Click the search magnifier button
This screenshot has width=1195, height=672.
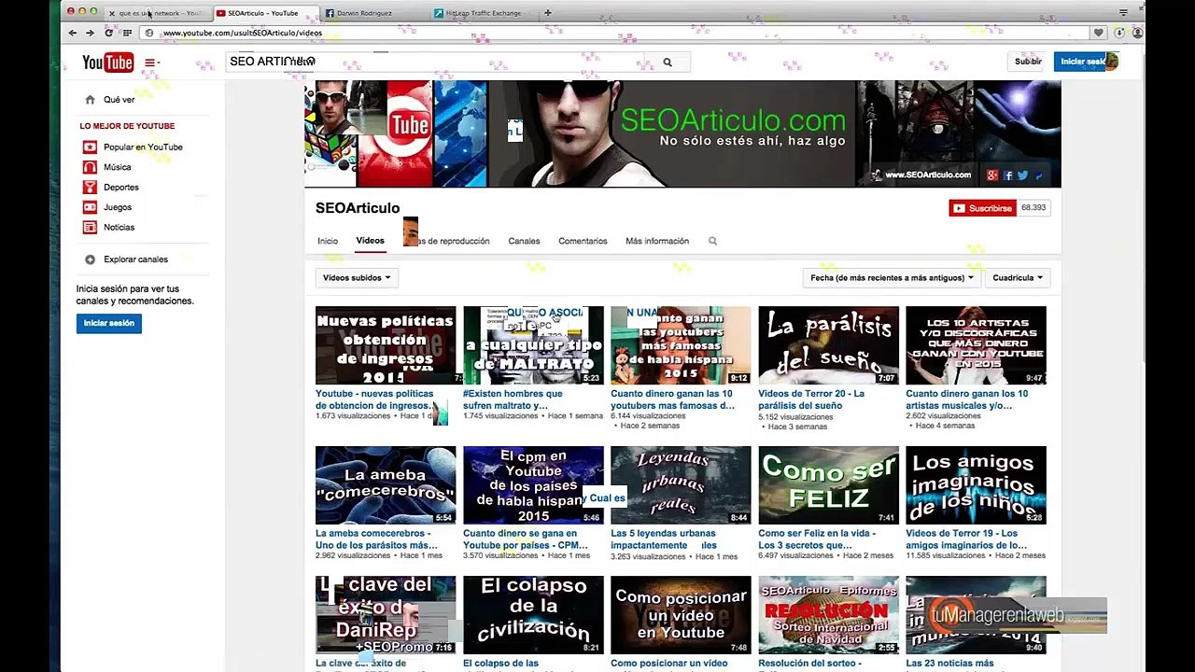667,63
